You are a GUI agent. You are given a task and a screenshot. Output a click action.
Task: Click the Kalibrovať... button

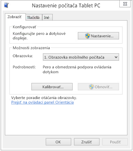[52, 87]
